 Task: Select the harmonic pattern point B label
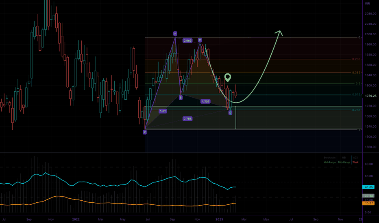click(181, 98)
